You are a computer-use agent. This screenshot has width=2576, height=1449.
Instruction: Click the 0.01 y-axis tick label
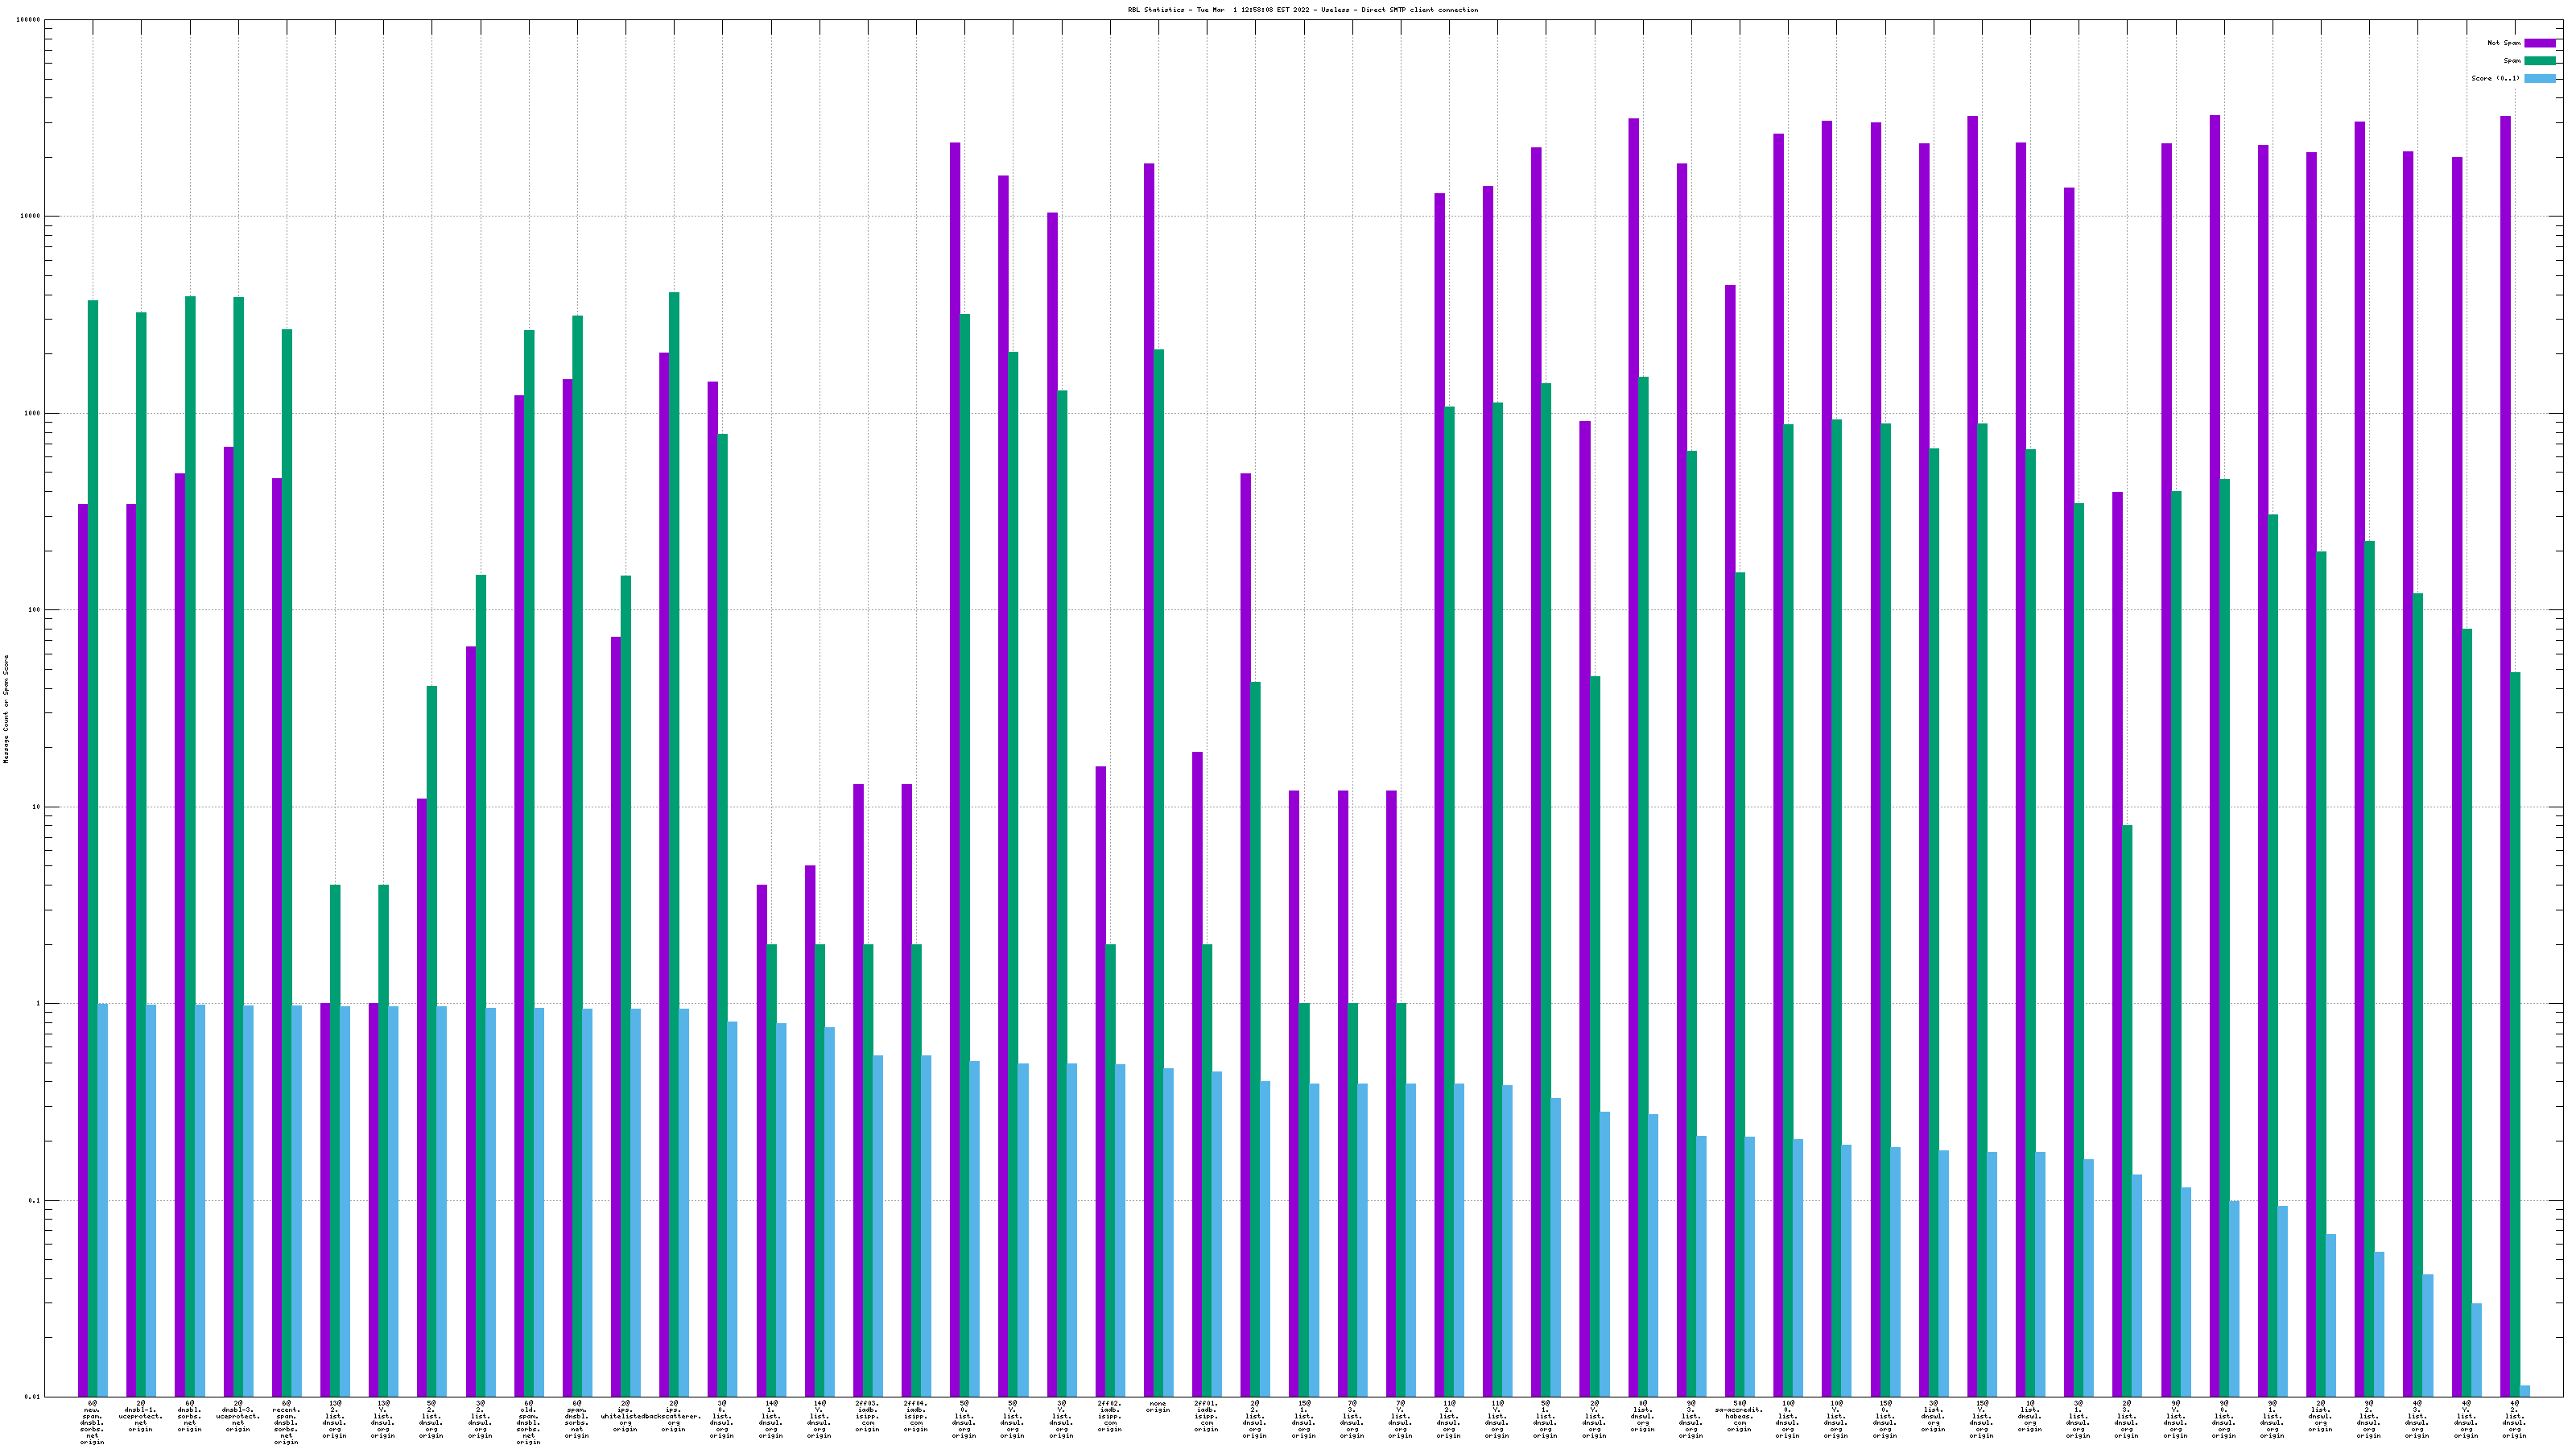33,1397
